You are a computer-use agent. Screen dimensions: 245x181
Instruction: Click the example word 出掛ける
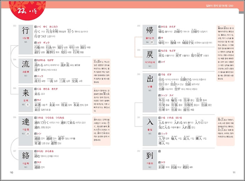click(x=186, y=79)
